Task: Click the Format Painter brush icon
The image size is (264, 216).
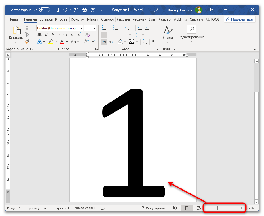Action: [27, 41]
